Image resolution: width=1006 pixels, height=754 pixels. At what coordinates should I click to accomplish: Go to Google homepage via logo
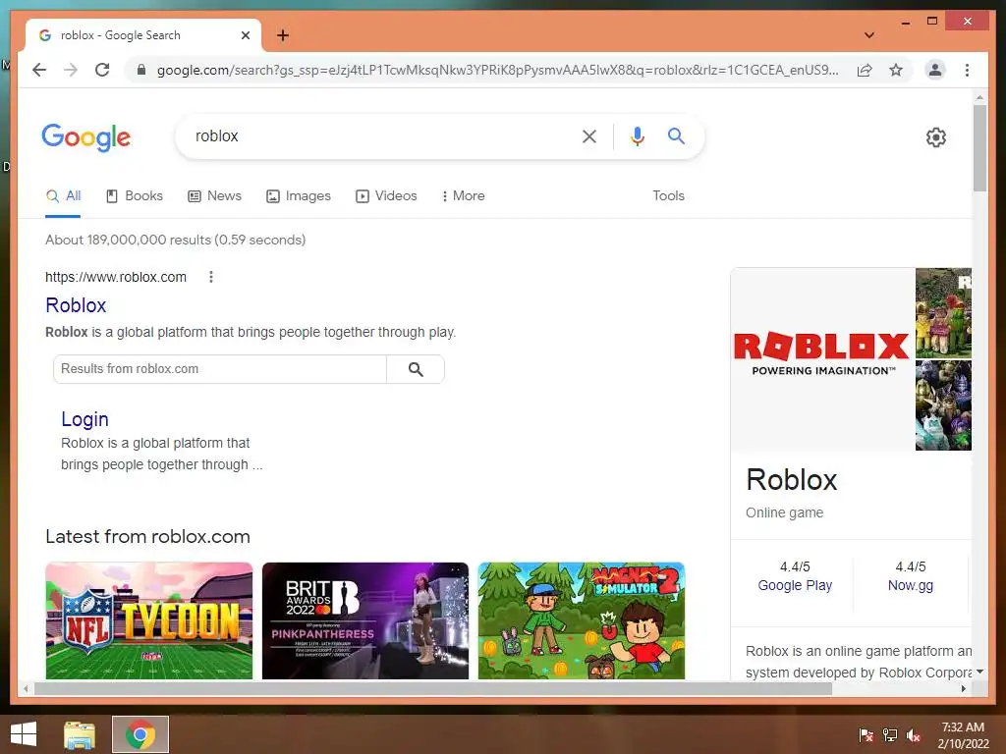coord(86,137)
